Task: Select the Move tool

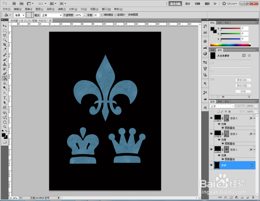Action: (x=5, y=26)
